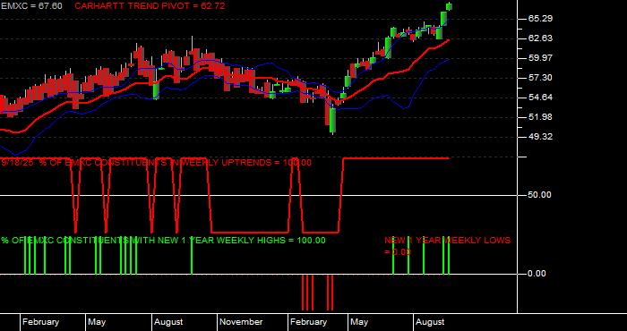Screen dimensions: 627x331
Task: Select the 62.63 price axis value
Action: [541, 38]
